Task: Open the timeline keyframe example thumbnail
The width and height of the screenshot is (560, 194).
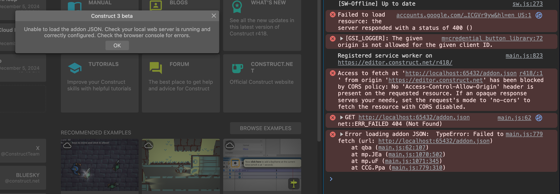Action: (x=262, y=165)
